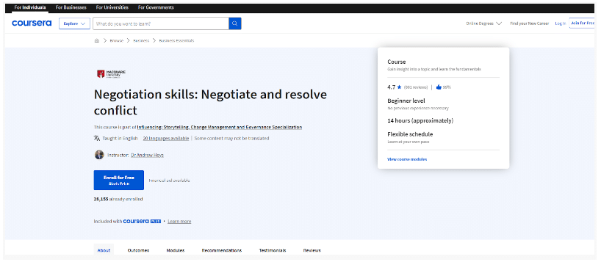Image resolution: width=601 pixels, height=273 pixels.
Task: Click the Taught in English text
Action: pyautogui.click(x=120, y=139)
